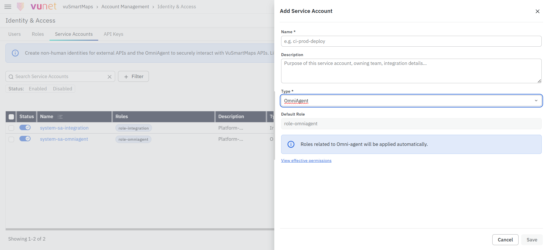
Task: Click the Status column header
Action: 27,117
